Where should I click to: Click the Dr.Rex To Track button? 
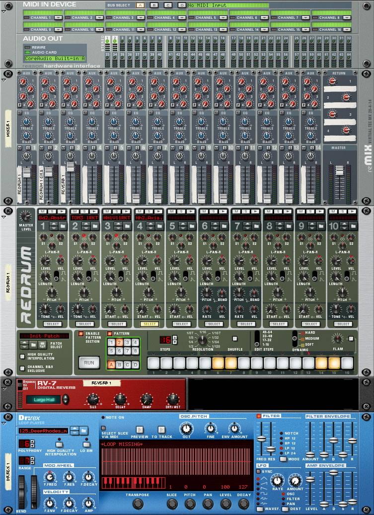(160, 430)
